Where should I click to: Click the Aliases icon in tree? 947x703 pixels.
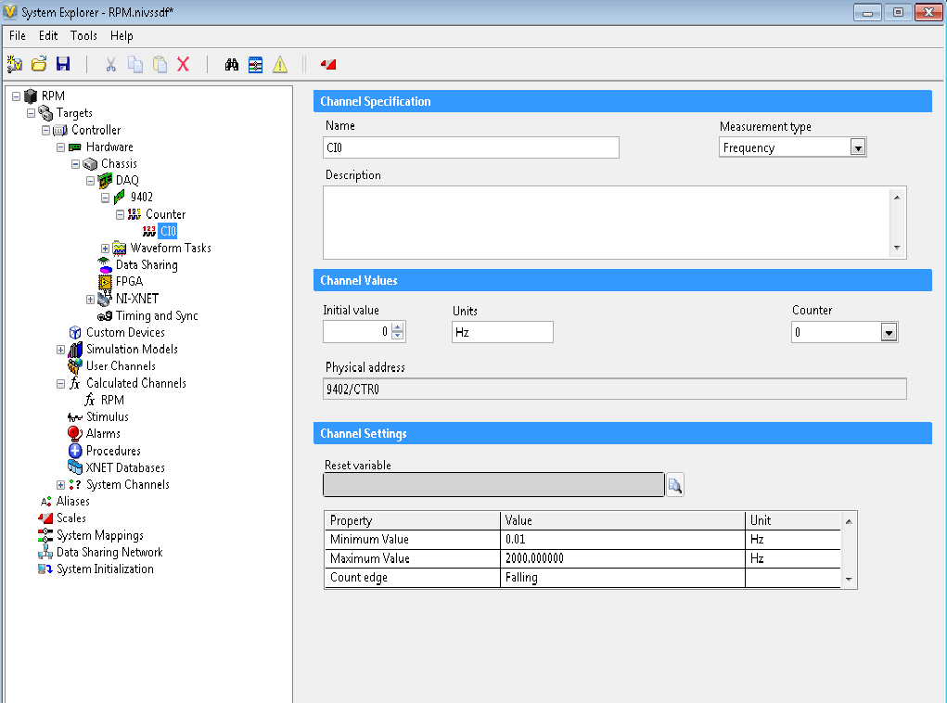45,501
